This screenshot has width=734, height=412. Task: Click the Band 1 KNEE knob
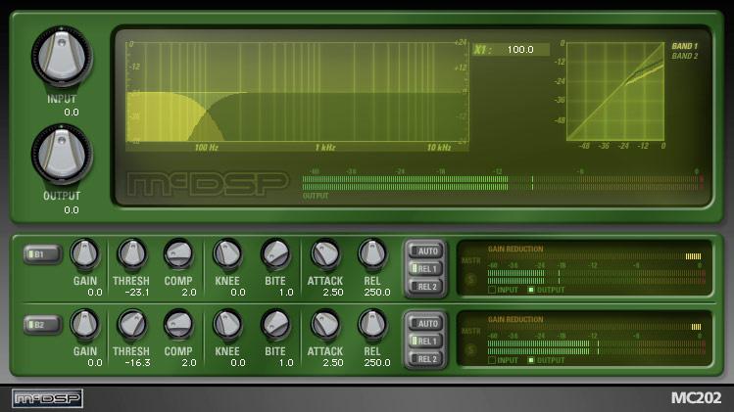[x=227, y=254]
